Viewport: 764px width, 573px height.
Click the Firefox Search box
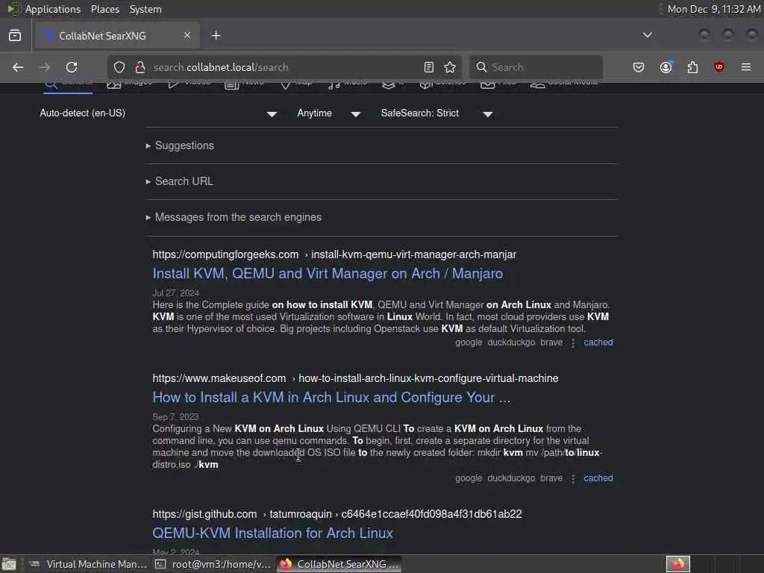536,67
